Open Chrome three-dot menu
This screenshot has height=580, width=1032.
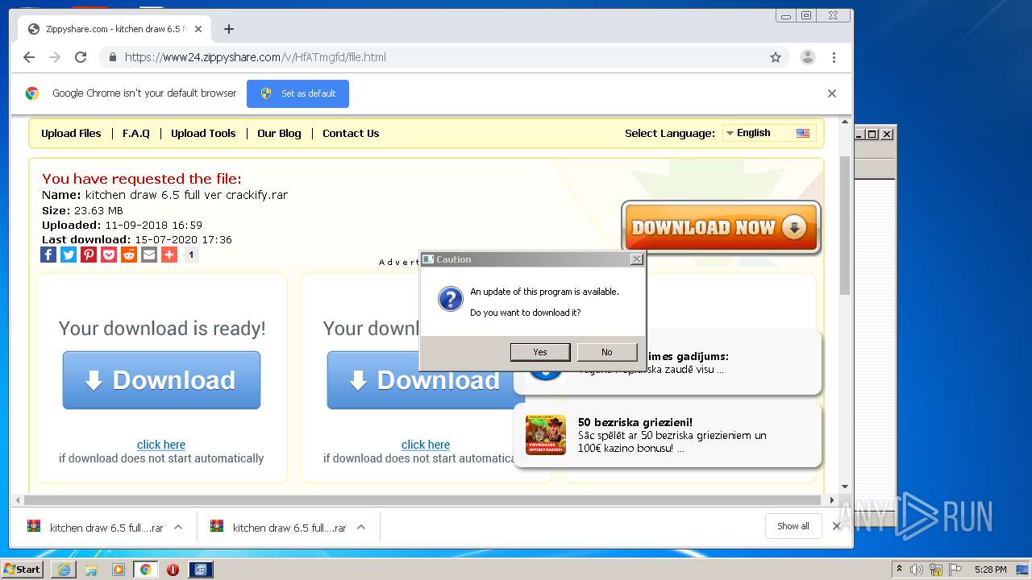point(834,57)
